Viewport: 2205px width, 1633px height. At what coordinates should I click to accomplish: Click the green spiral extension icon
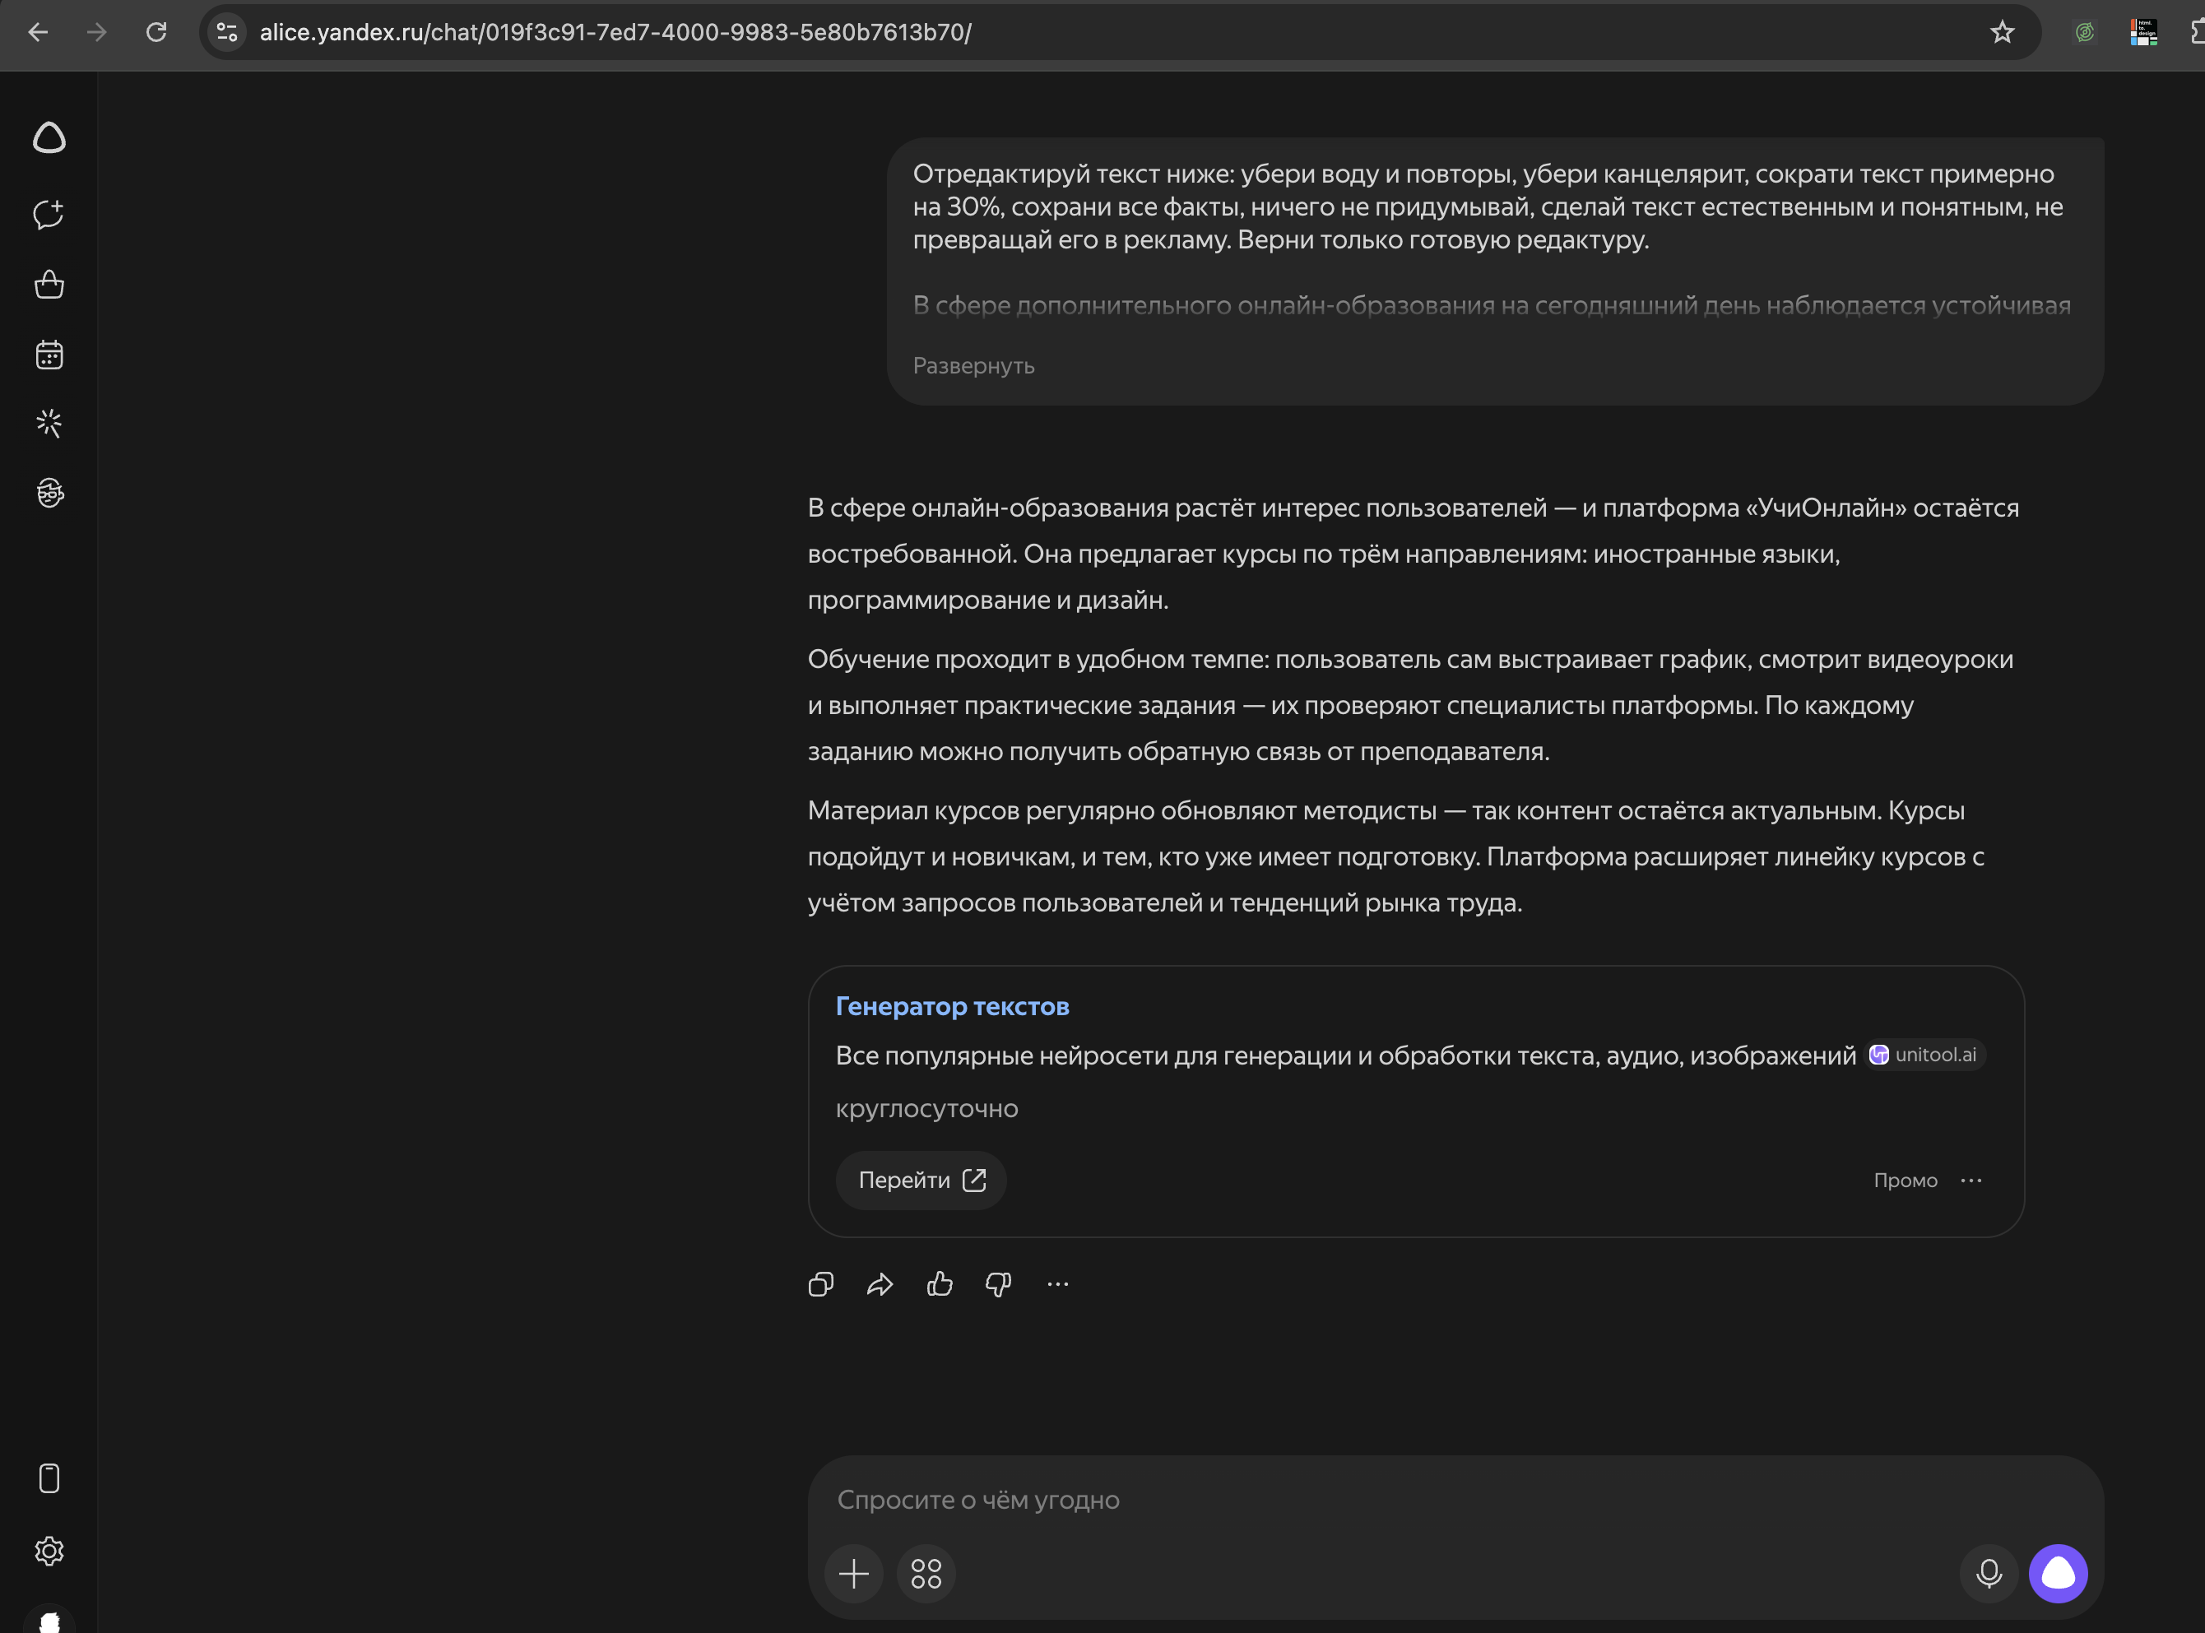[2084, 31]
